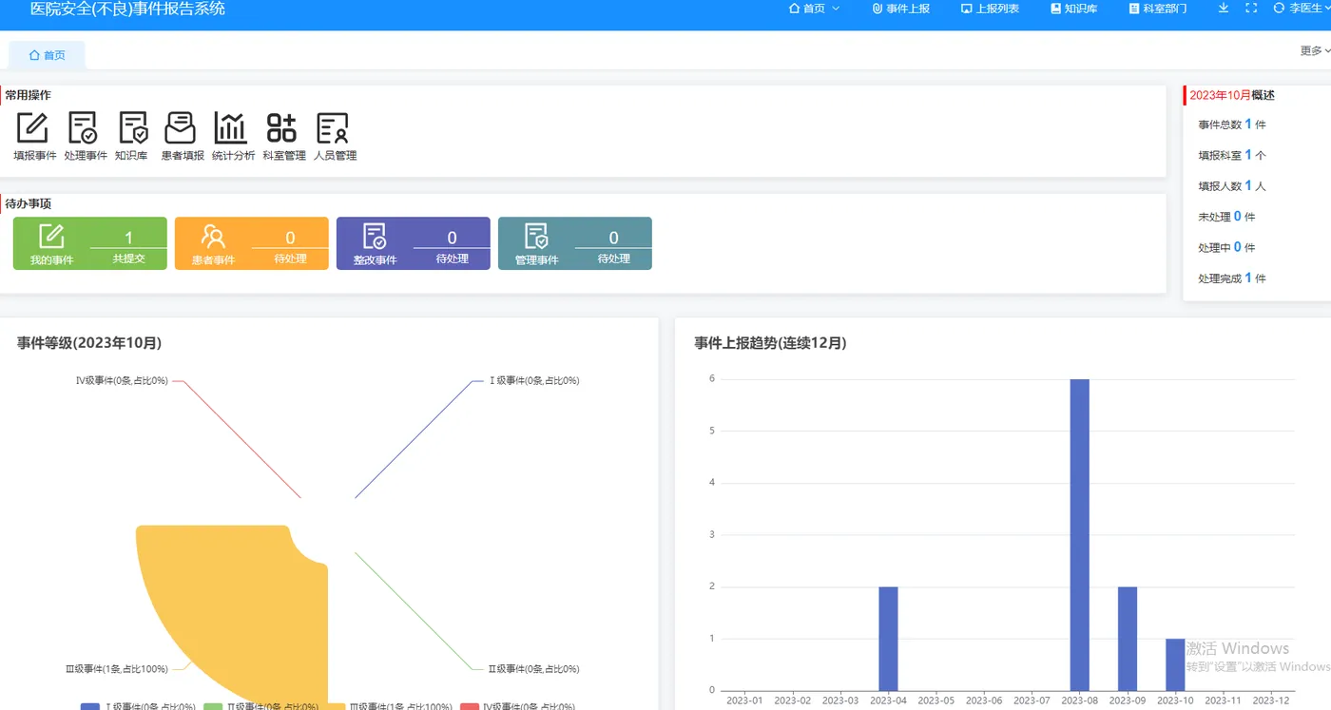Screen dimensions: 1331x710
Task: Click the Ⅲ级事件(1条,占比100%) pie label
Action: coord(117,669)
